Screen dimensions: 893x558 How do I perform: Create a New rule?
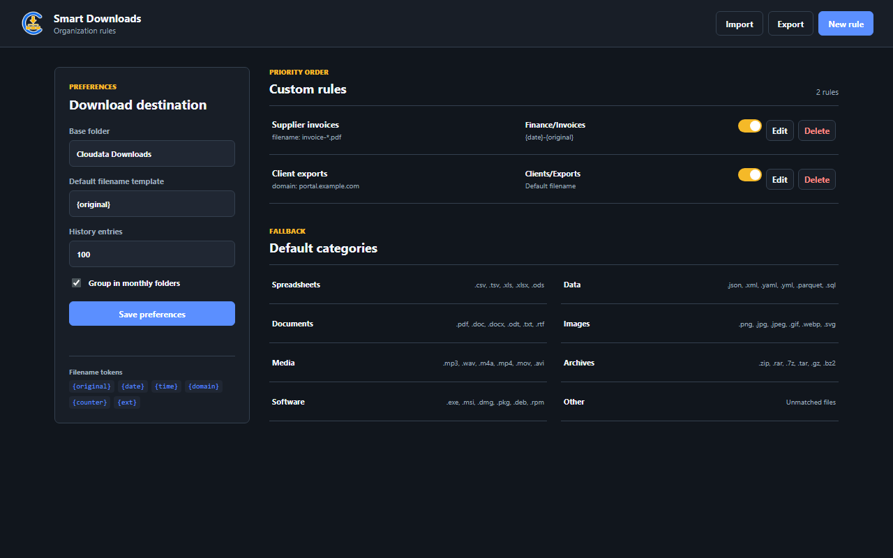(846, 24)
